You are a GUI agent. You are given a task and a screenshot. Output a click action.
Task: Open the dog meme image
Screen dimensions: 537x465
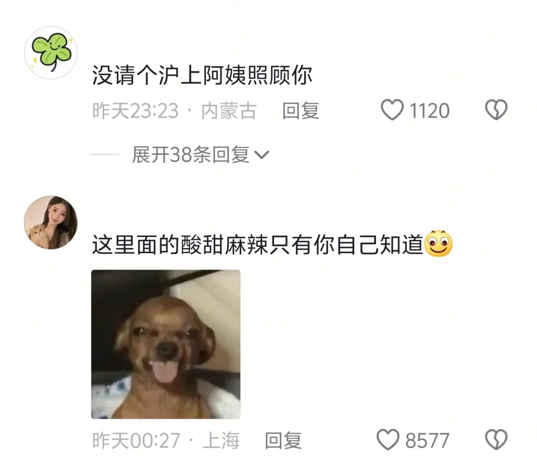(x=166, y=344)
